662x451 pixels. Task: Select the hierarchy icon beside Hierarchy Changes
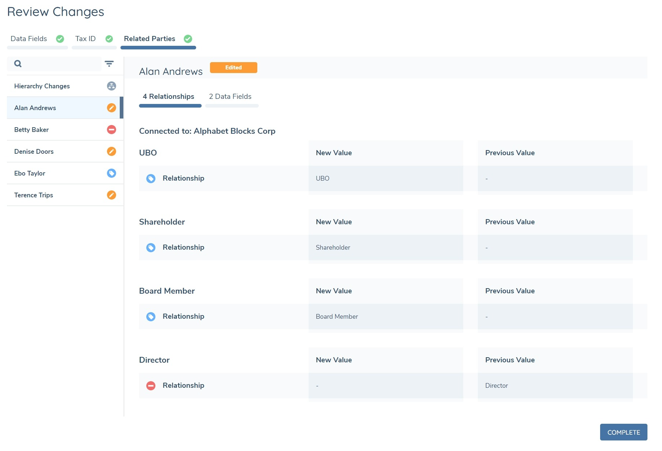point(111,86)
